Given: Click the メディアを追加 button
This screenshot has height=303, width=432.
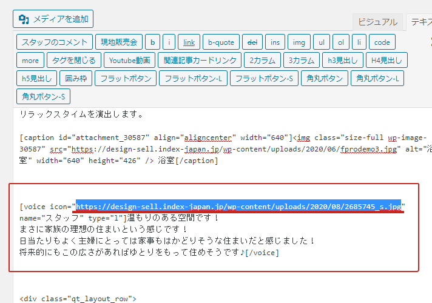Looking at the screenshot, I should 53,19.
